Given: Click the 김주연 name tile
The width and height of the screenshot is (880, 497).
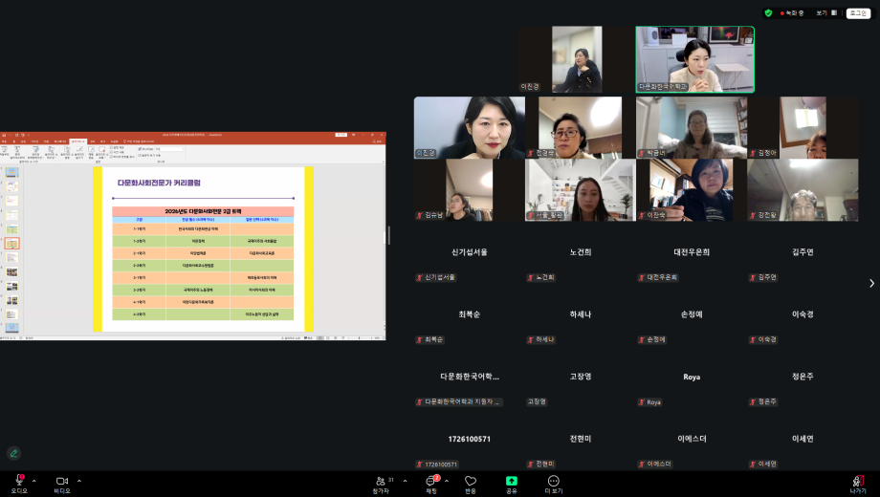Looking at the screenshot, I should 803,252.
